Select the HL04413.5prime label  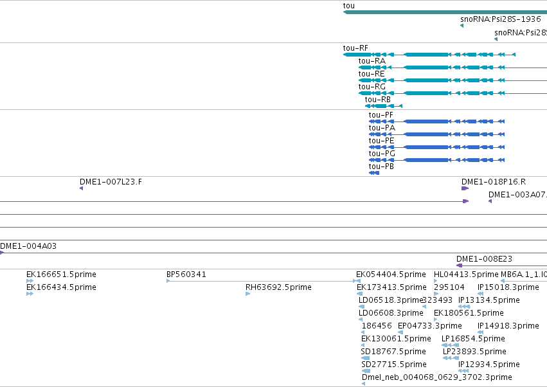pos(466,274)
